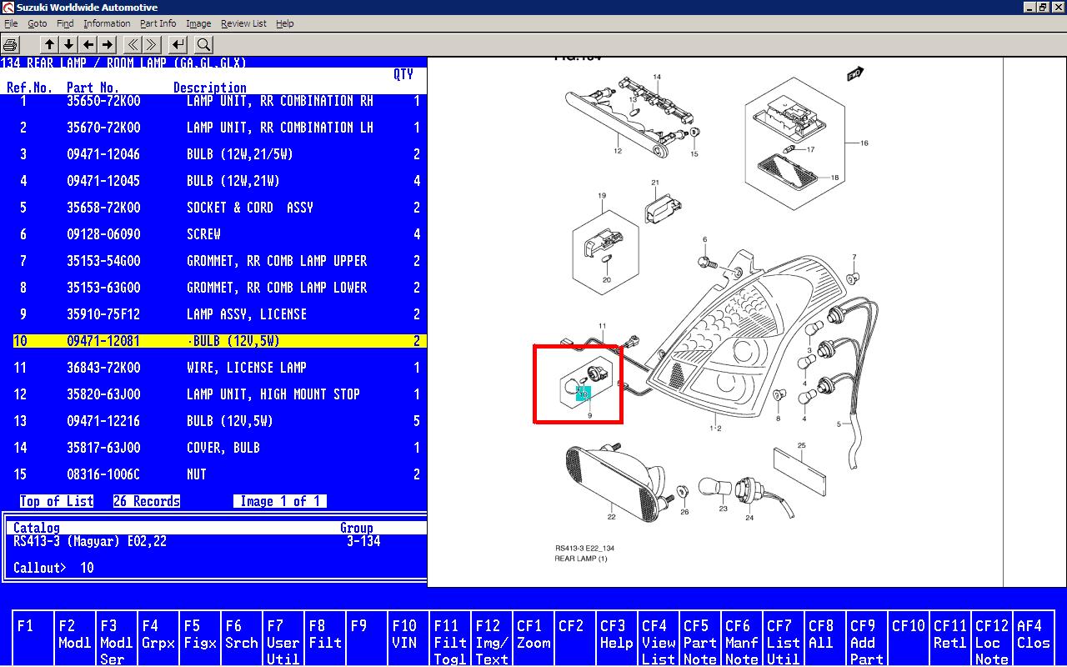This screenshot has height=667, width=1067.
Task: Open the Part Info menu
Action: [158, 23]
